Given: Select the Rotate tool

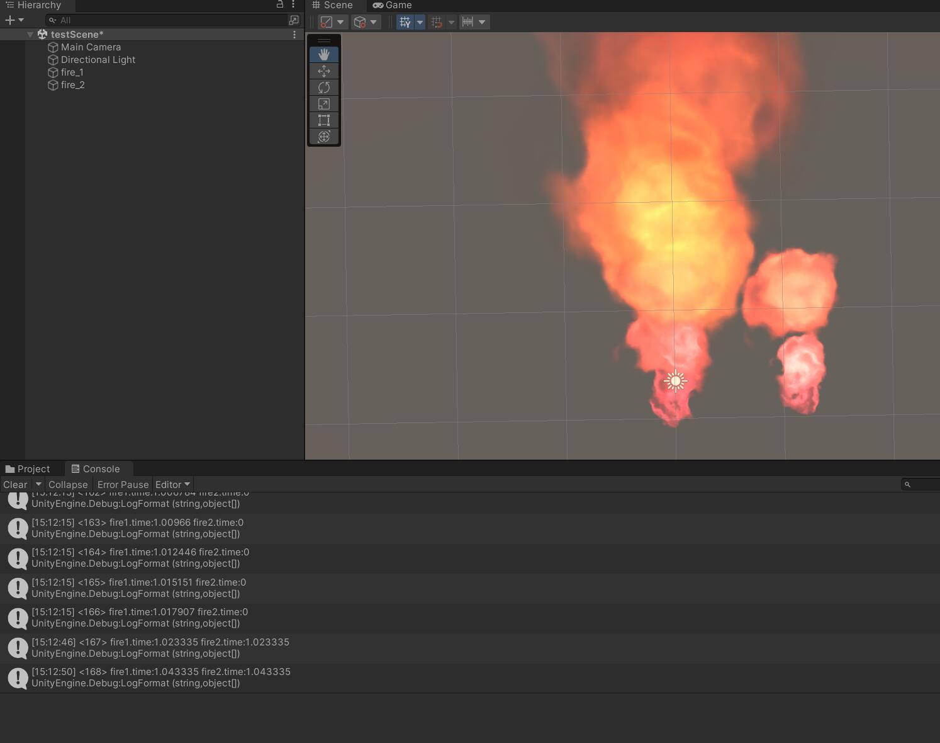Looking at the screenshot, I should (x=324, y=88).
